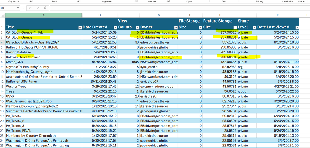Open the Date Last Viewed filter dropdown
The height and width of the screenshot is (148, 310).
click(x=297, y=27)
